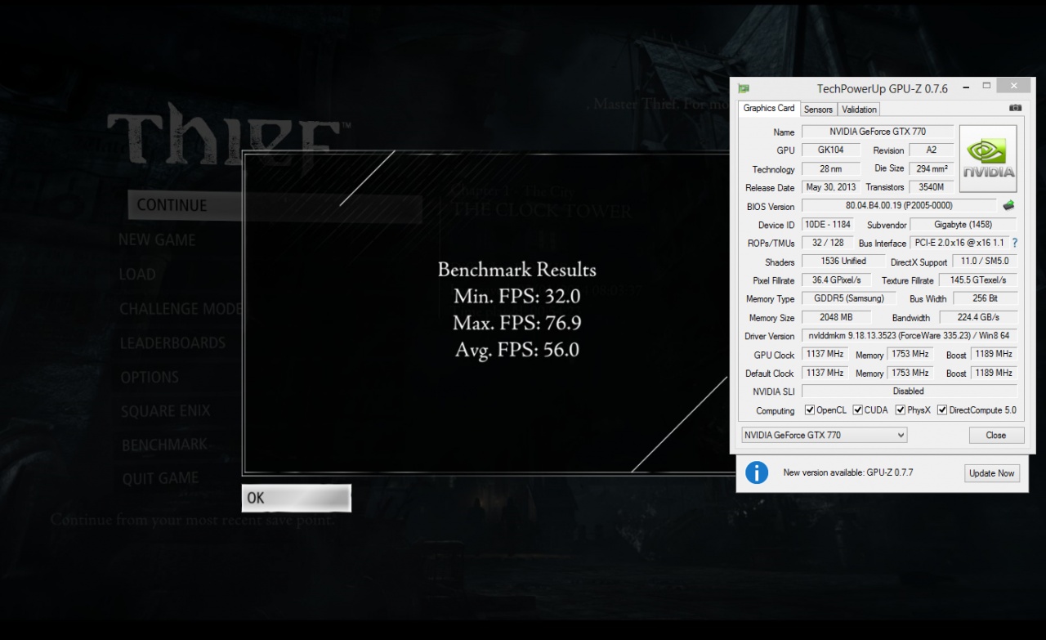Click the Shaders value 1536 Unified
This screenshot has height=640, width=1046.
coord(844,262)
